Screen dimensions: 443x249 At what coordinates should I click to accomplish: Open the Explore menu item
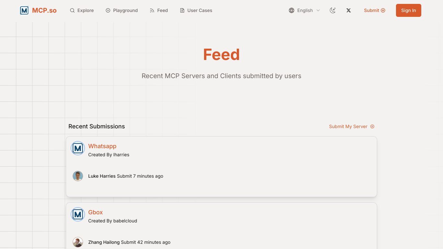coord(82,10)
